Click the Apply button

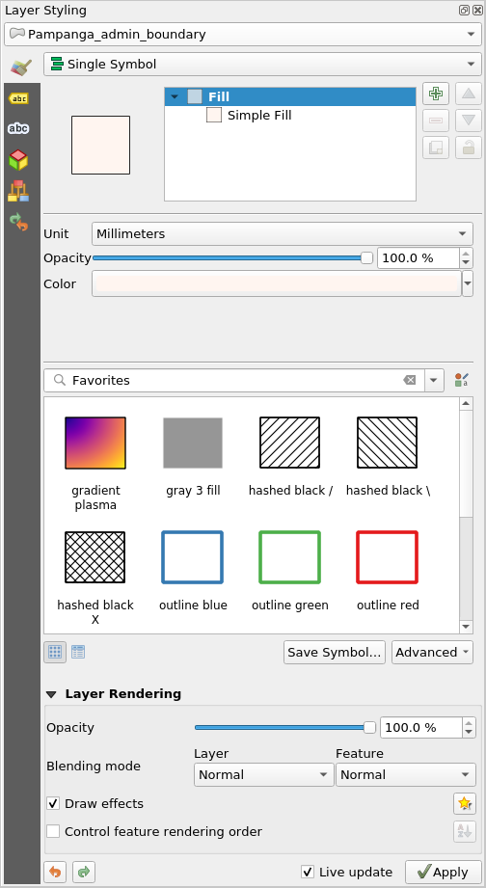click(x=445, y=872)
